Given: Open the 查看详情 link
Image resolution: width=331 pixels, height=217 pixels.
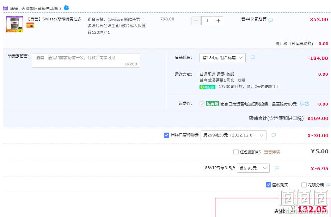Looking at the screenshot, I should coord(272,152).
